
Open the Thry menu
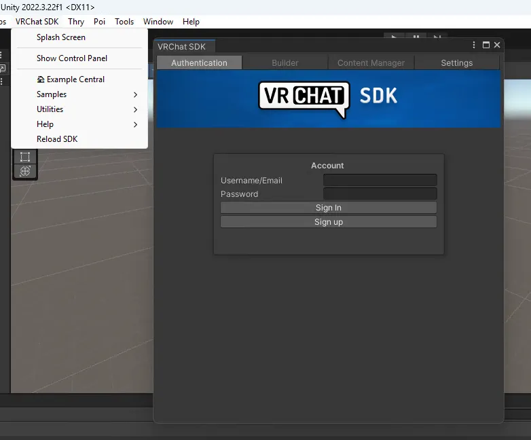coord(76,22)
